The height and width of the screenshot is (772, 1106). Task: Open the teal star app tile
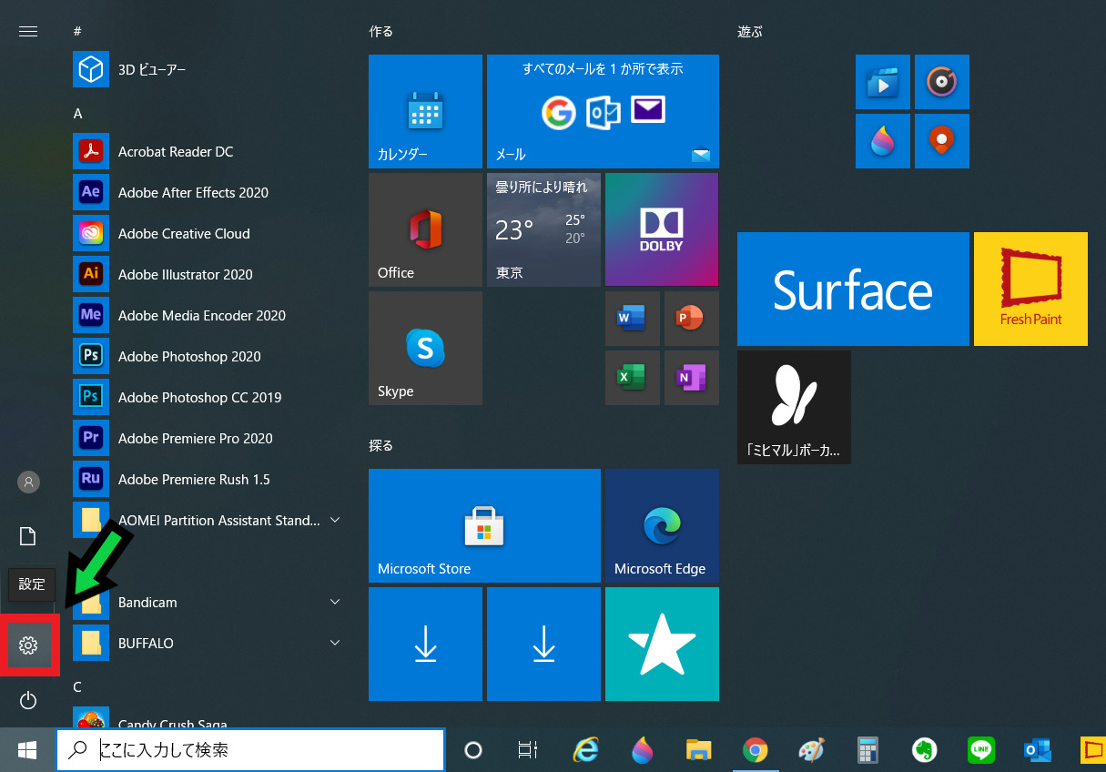point(662,644)
